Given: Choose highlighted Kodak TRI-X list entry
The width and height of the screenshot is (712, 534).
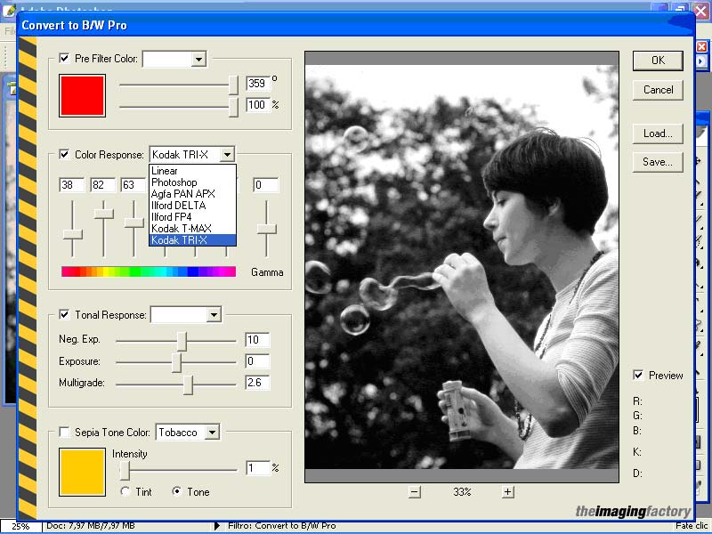Looking at the screenshot, I should click(192, 240).
